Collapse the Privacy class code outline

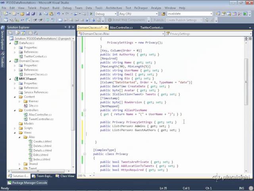click(x=85, y=154)
